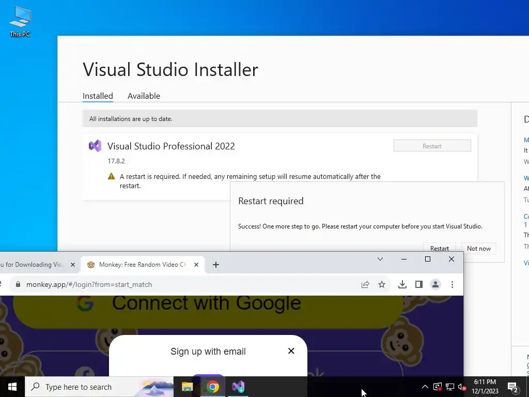Switch to Monkey: Free Random Video Chat tab

click(142, 265)
